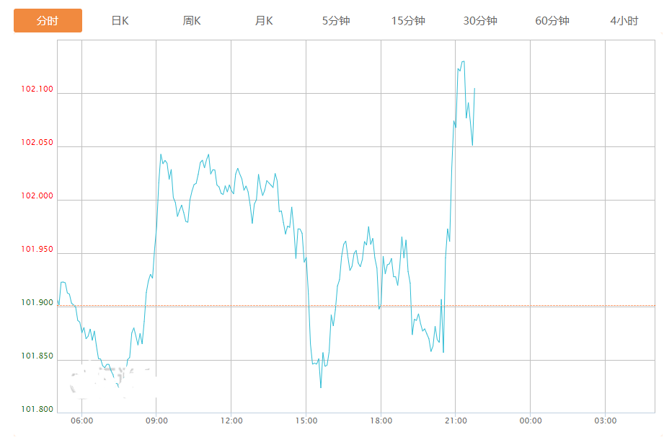Click the 00:00 time axis label
The image size is (664, 440).
530,421
